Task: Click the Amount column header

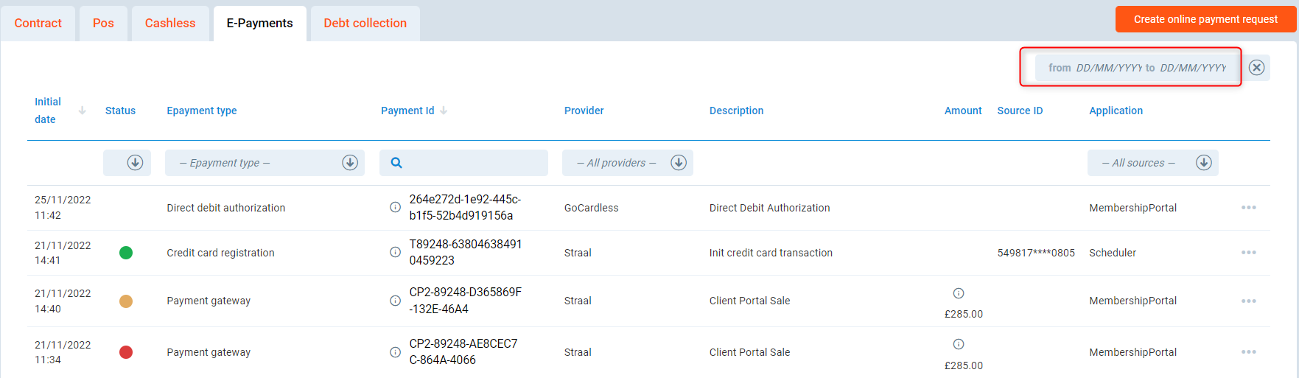Action: [x=962, y=111]
